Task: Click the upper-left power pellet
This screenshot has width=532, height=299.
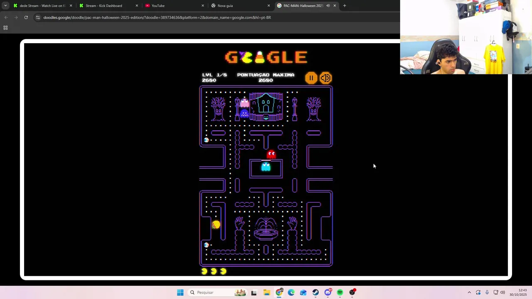Action: pos(206,140)
